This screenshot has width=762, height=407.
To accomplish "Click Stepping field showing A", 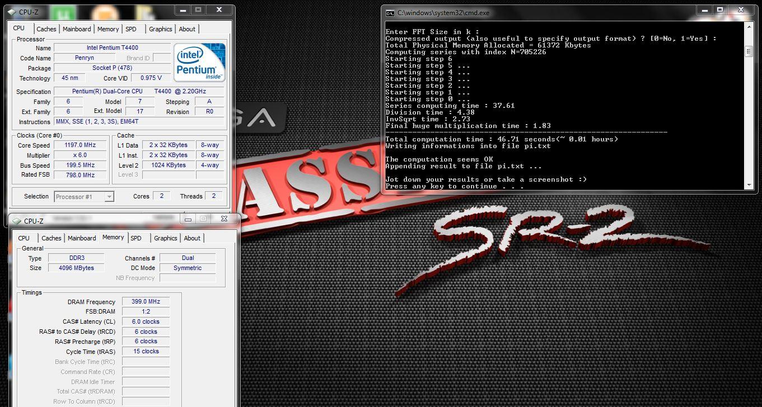I will [x=209, y=101].
